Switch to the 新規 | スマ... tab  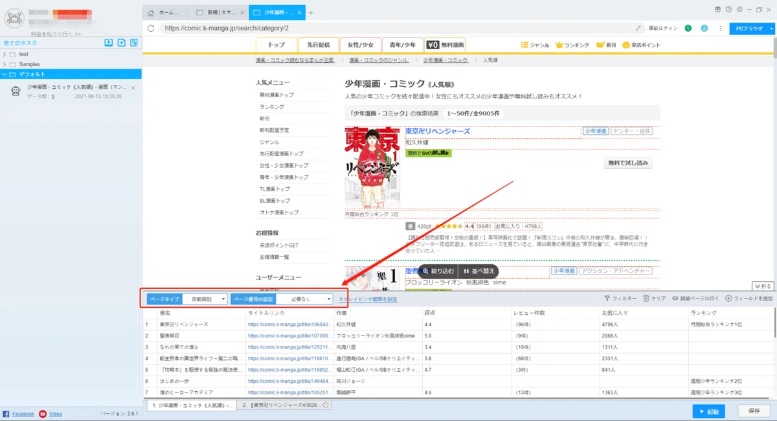220,13
